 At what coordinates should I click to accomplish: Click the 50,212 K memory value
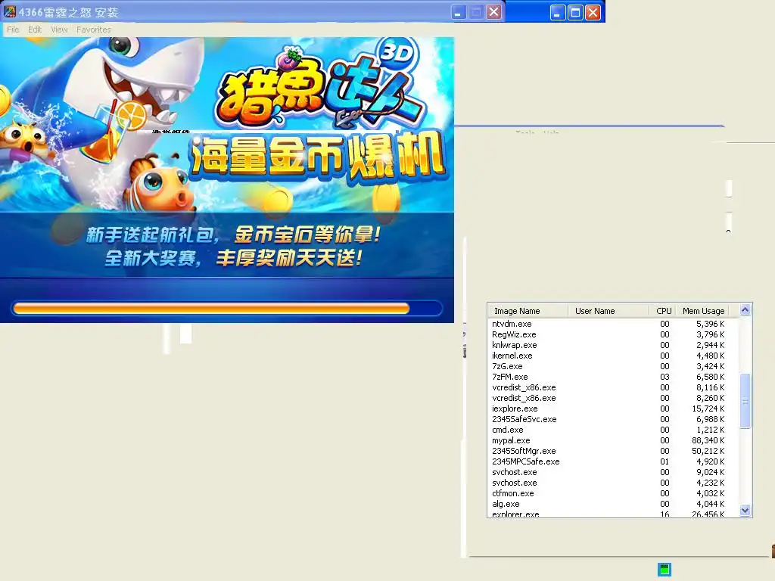708,451
